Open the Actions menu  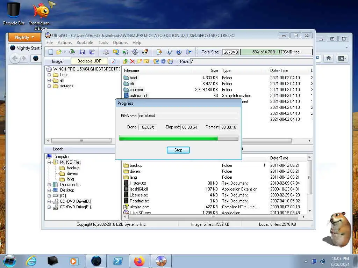65,43
